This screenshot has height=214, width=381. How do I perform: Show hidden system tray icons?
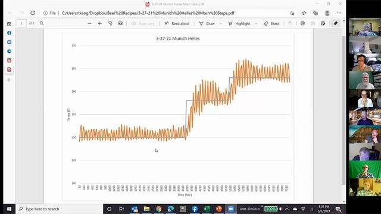287,209
